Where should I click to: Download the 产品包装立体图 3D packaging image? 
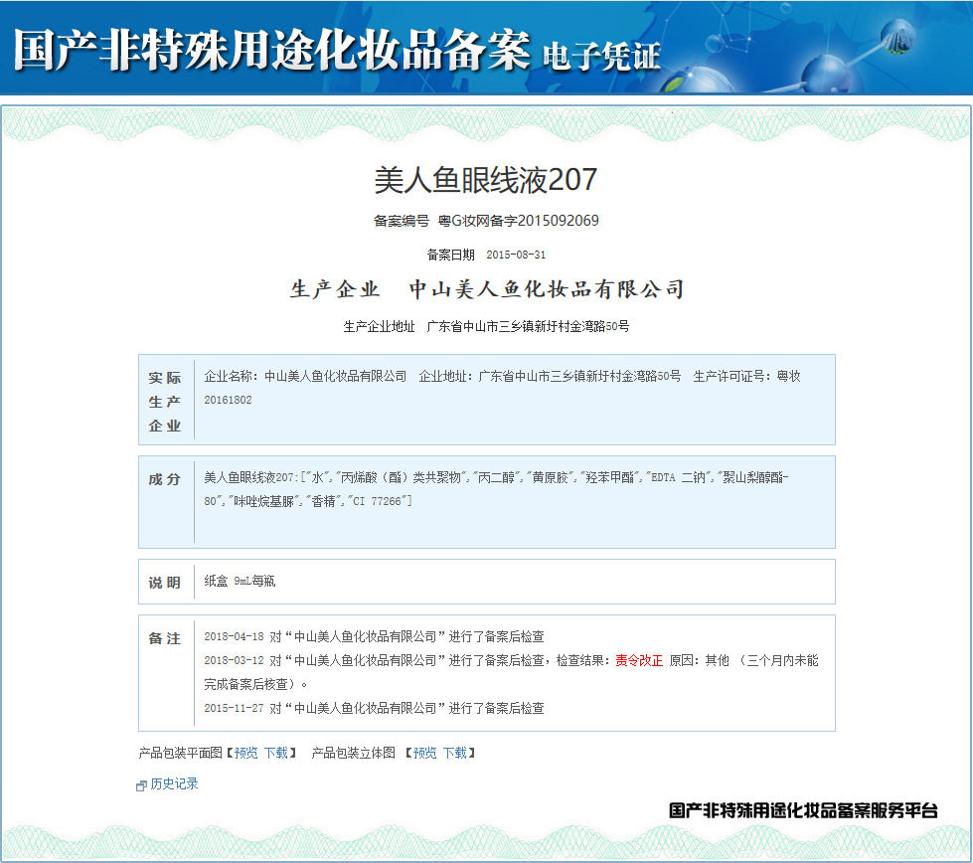454,754
